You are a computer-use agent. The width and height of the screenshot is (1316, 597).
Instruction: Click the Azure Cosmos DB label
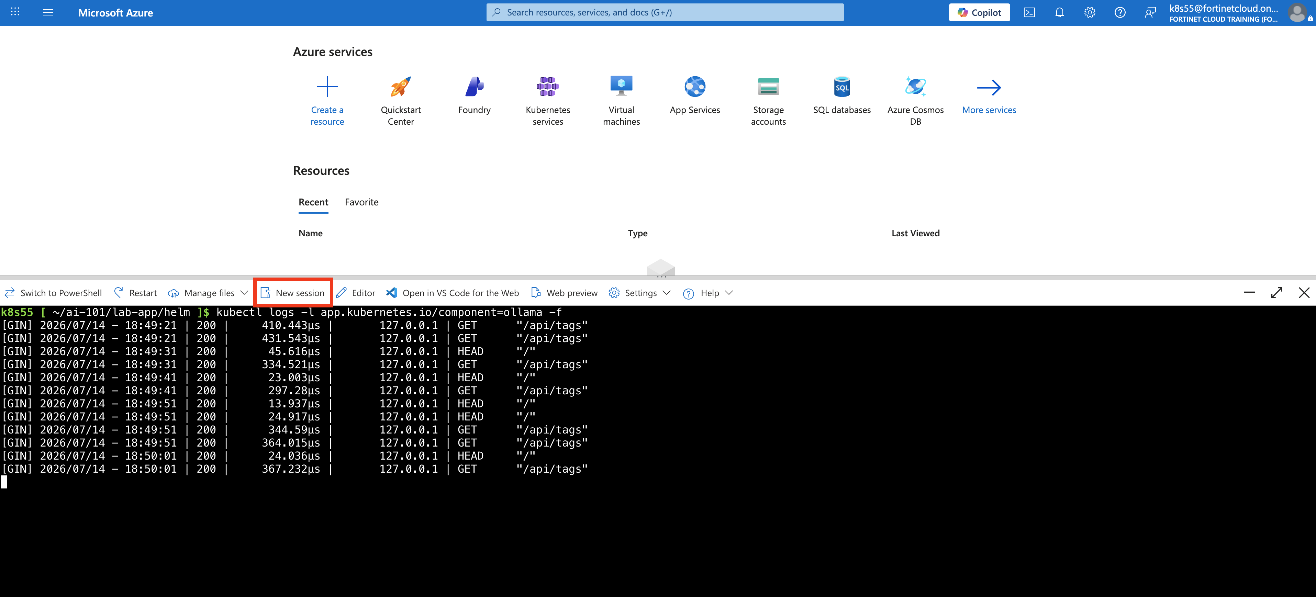click(915, 116)
